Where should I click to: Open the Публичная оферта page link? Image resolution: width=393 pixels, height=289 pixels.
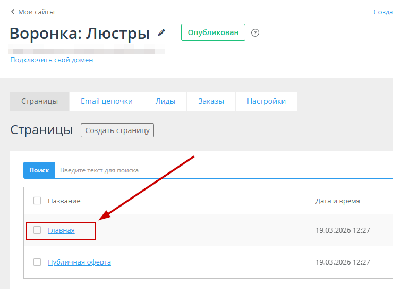pyautogui.click(x=79, y=262)
